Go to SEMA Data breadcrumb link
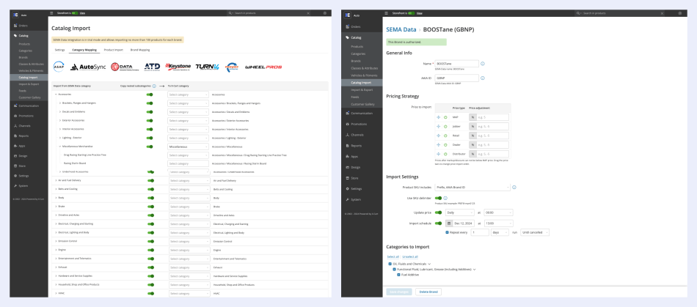 tap(401, 30)
